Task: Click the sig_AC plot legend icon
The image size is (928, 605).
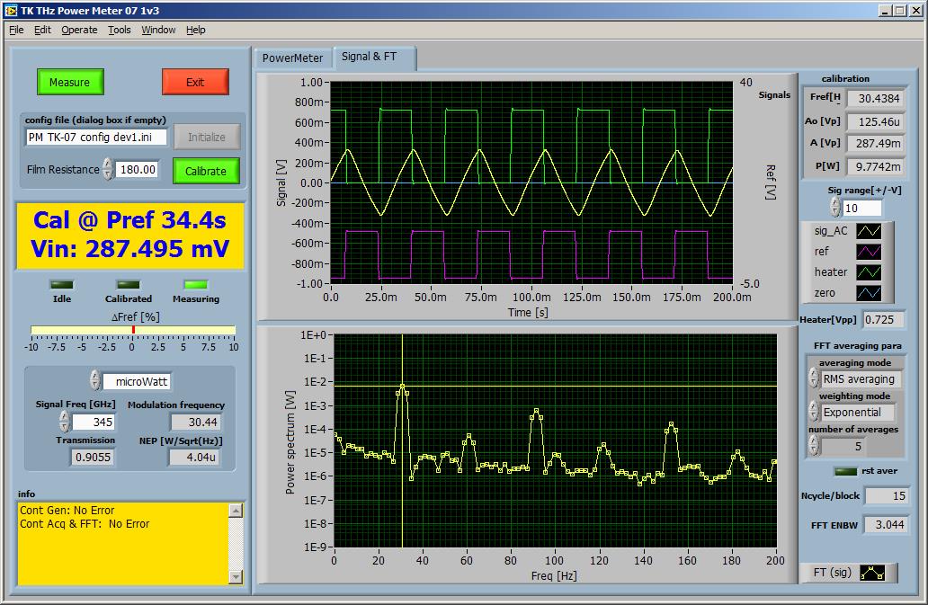Action: pyautogui.click(x=869, y=232)
